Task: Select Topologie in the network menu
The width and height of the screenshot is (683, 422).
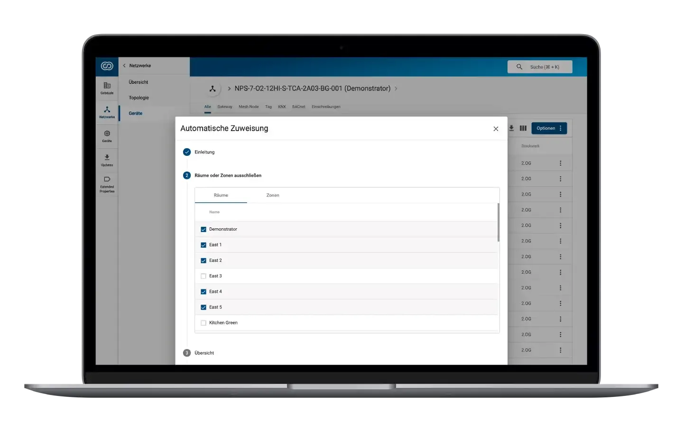Action: 139,98
